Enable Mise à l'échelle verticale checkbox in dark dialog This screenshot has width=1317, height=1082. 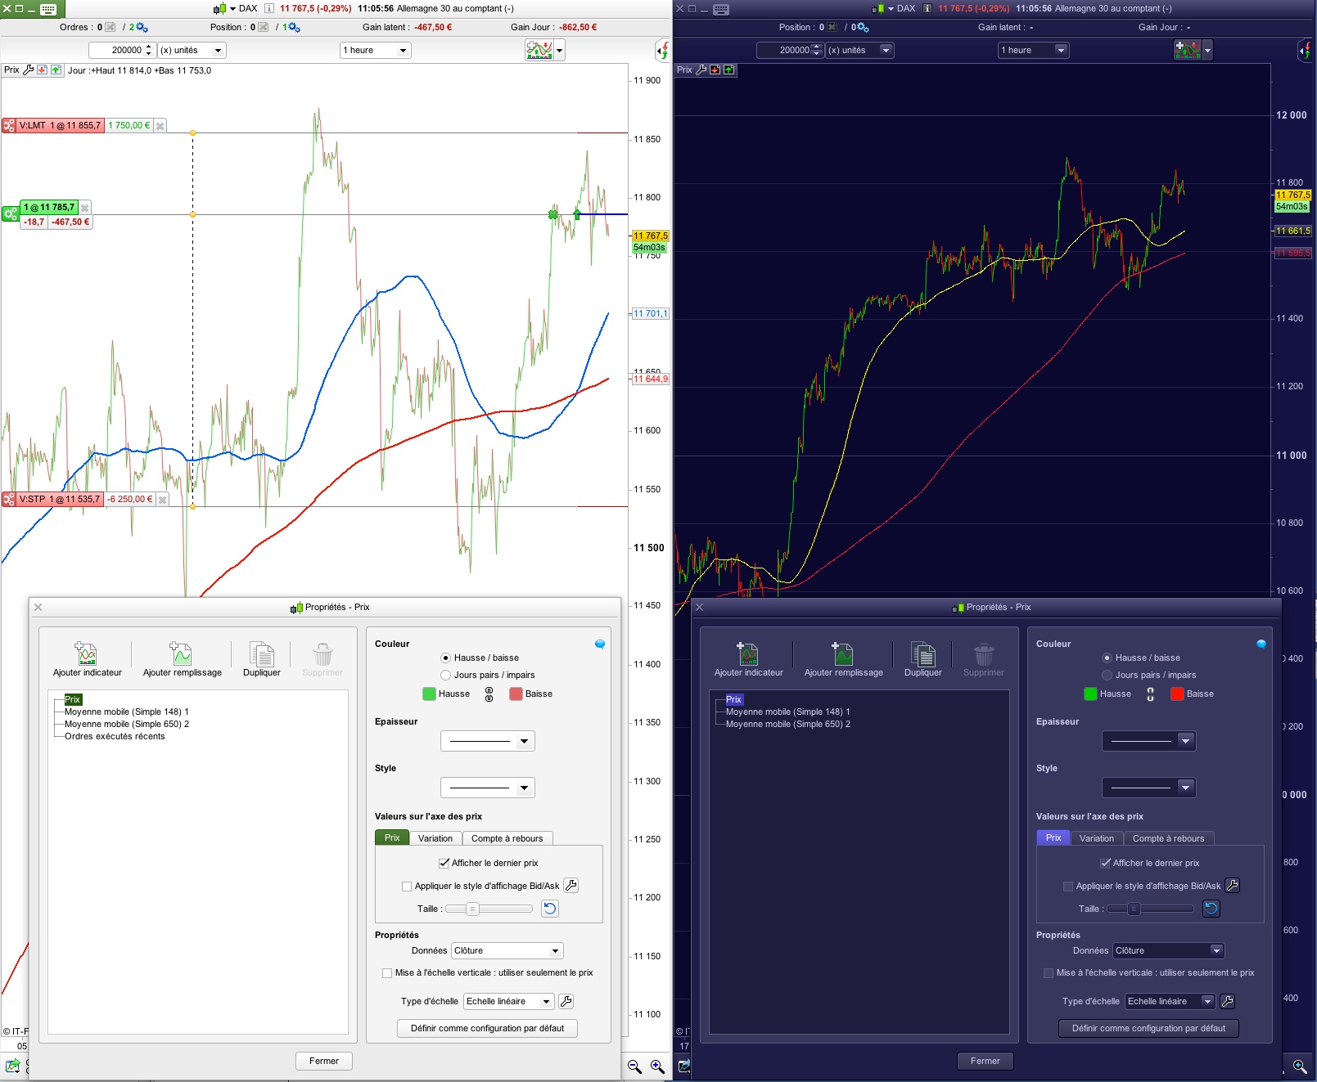point(1049,973)
